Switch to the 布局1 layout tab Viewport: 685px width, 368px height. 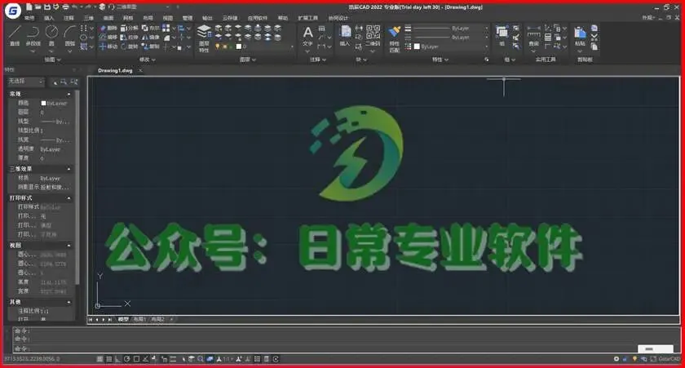click(x=139, y=320)
